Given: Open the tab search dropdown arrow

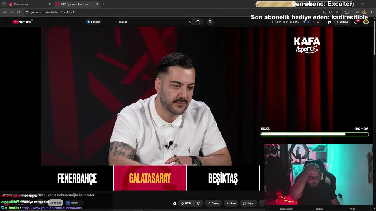Looking at the screenshot, I should click(x=4, y=4).
